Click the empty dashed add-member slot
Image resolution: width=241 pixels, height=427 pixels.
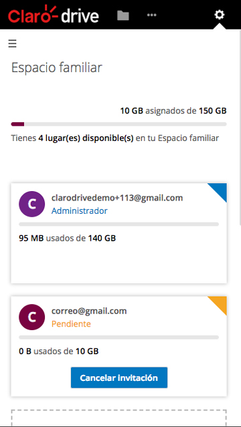coord(118,418)
